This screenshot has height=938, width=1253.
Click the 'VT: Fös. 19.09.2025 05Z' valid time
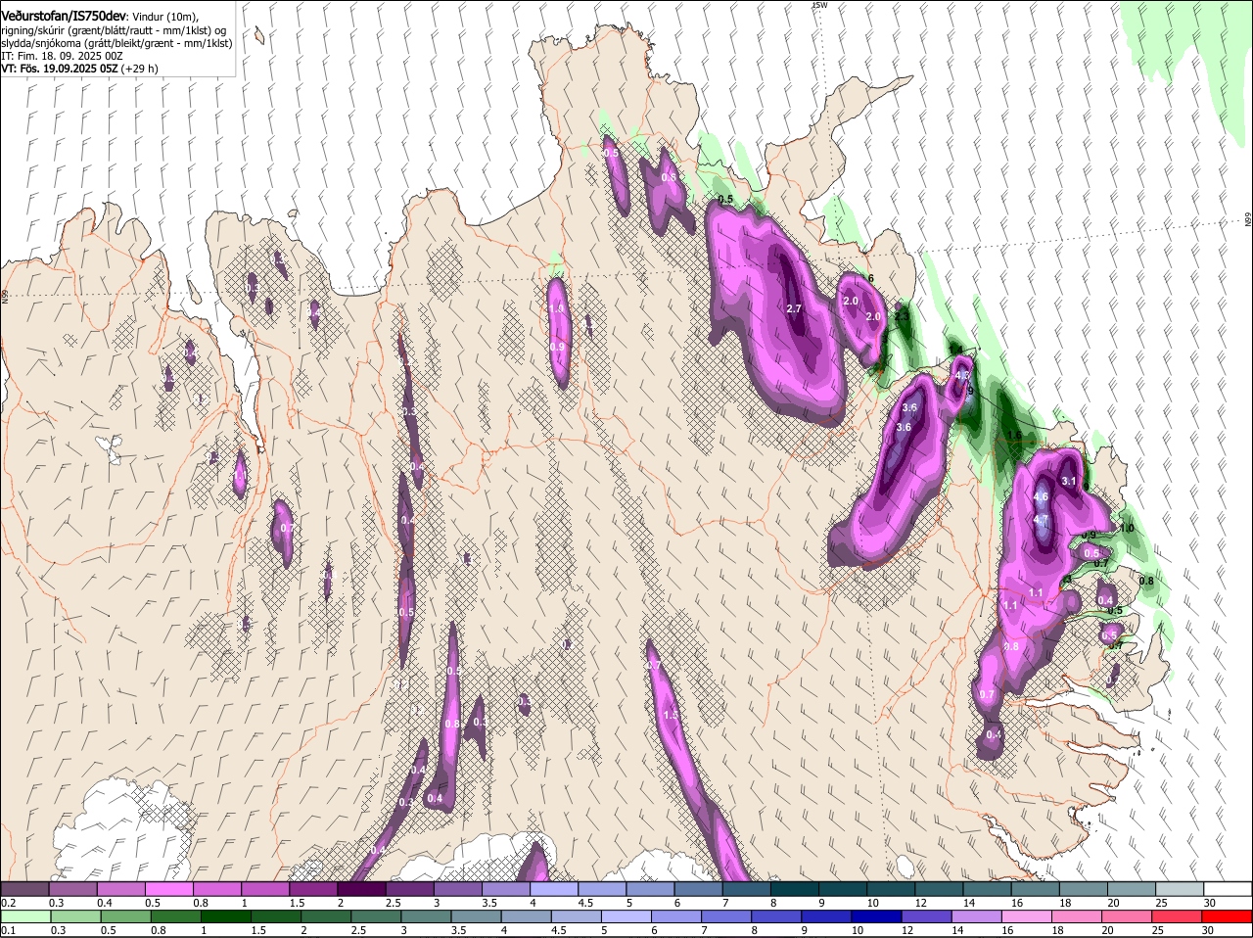point(60,69)
